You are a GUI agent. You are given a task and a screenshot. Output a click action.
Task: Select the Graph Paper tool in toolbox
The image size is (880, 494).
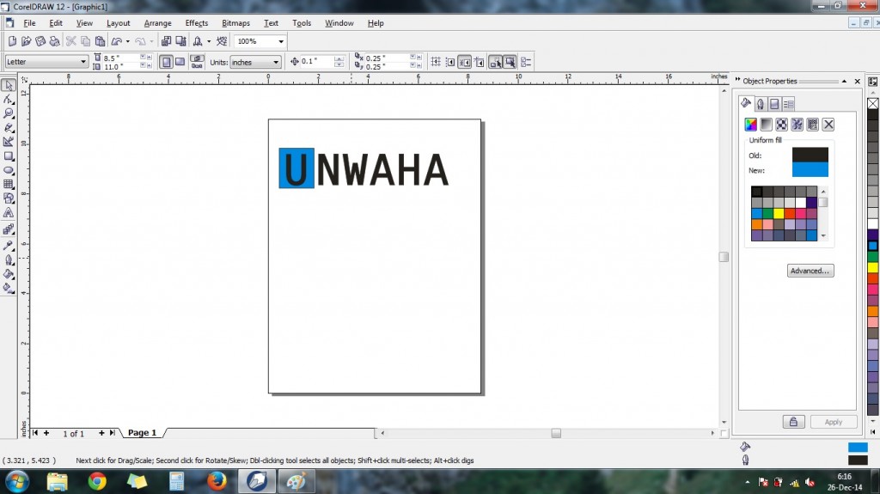[x=9, y=184]
